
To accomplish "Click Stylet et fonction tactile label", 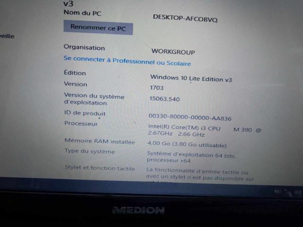I will point(100,168).
